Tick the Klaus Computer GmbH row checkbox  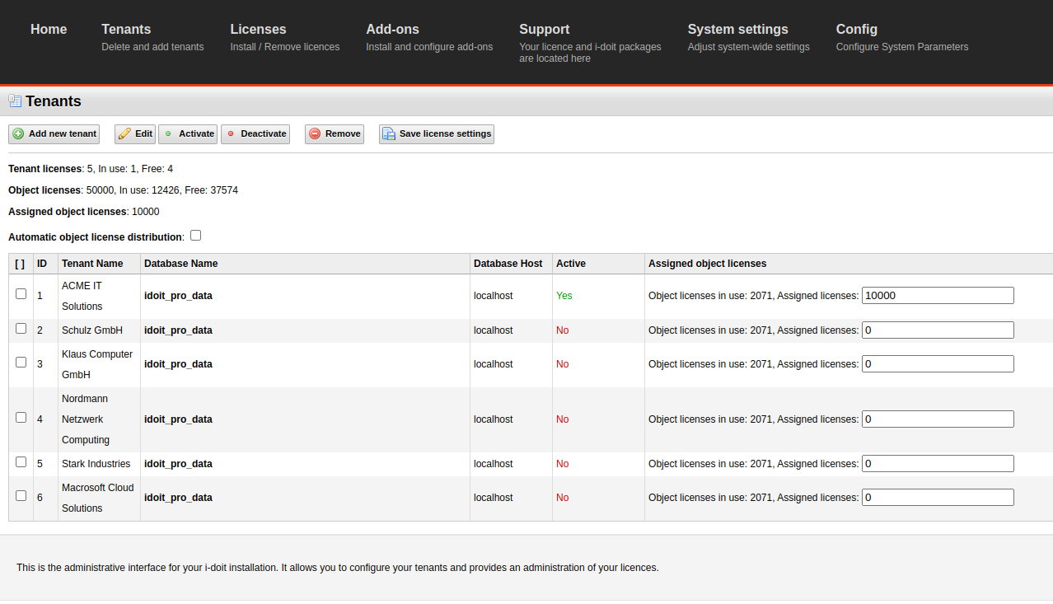[x=21, y=362]
